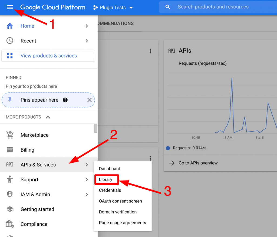The image size is (277, 237).
Task: Open Getting started in the sidebar
Action: coord(37,209)
